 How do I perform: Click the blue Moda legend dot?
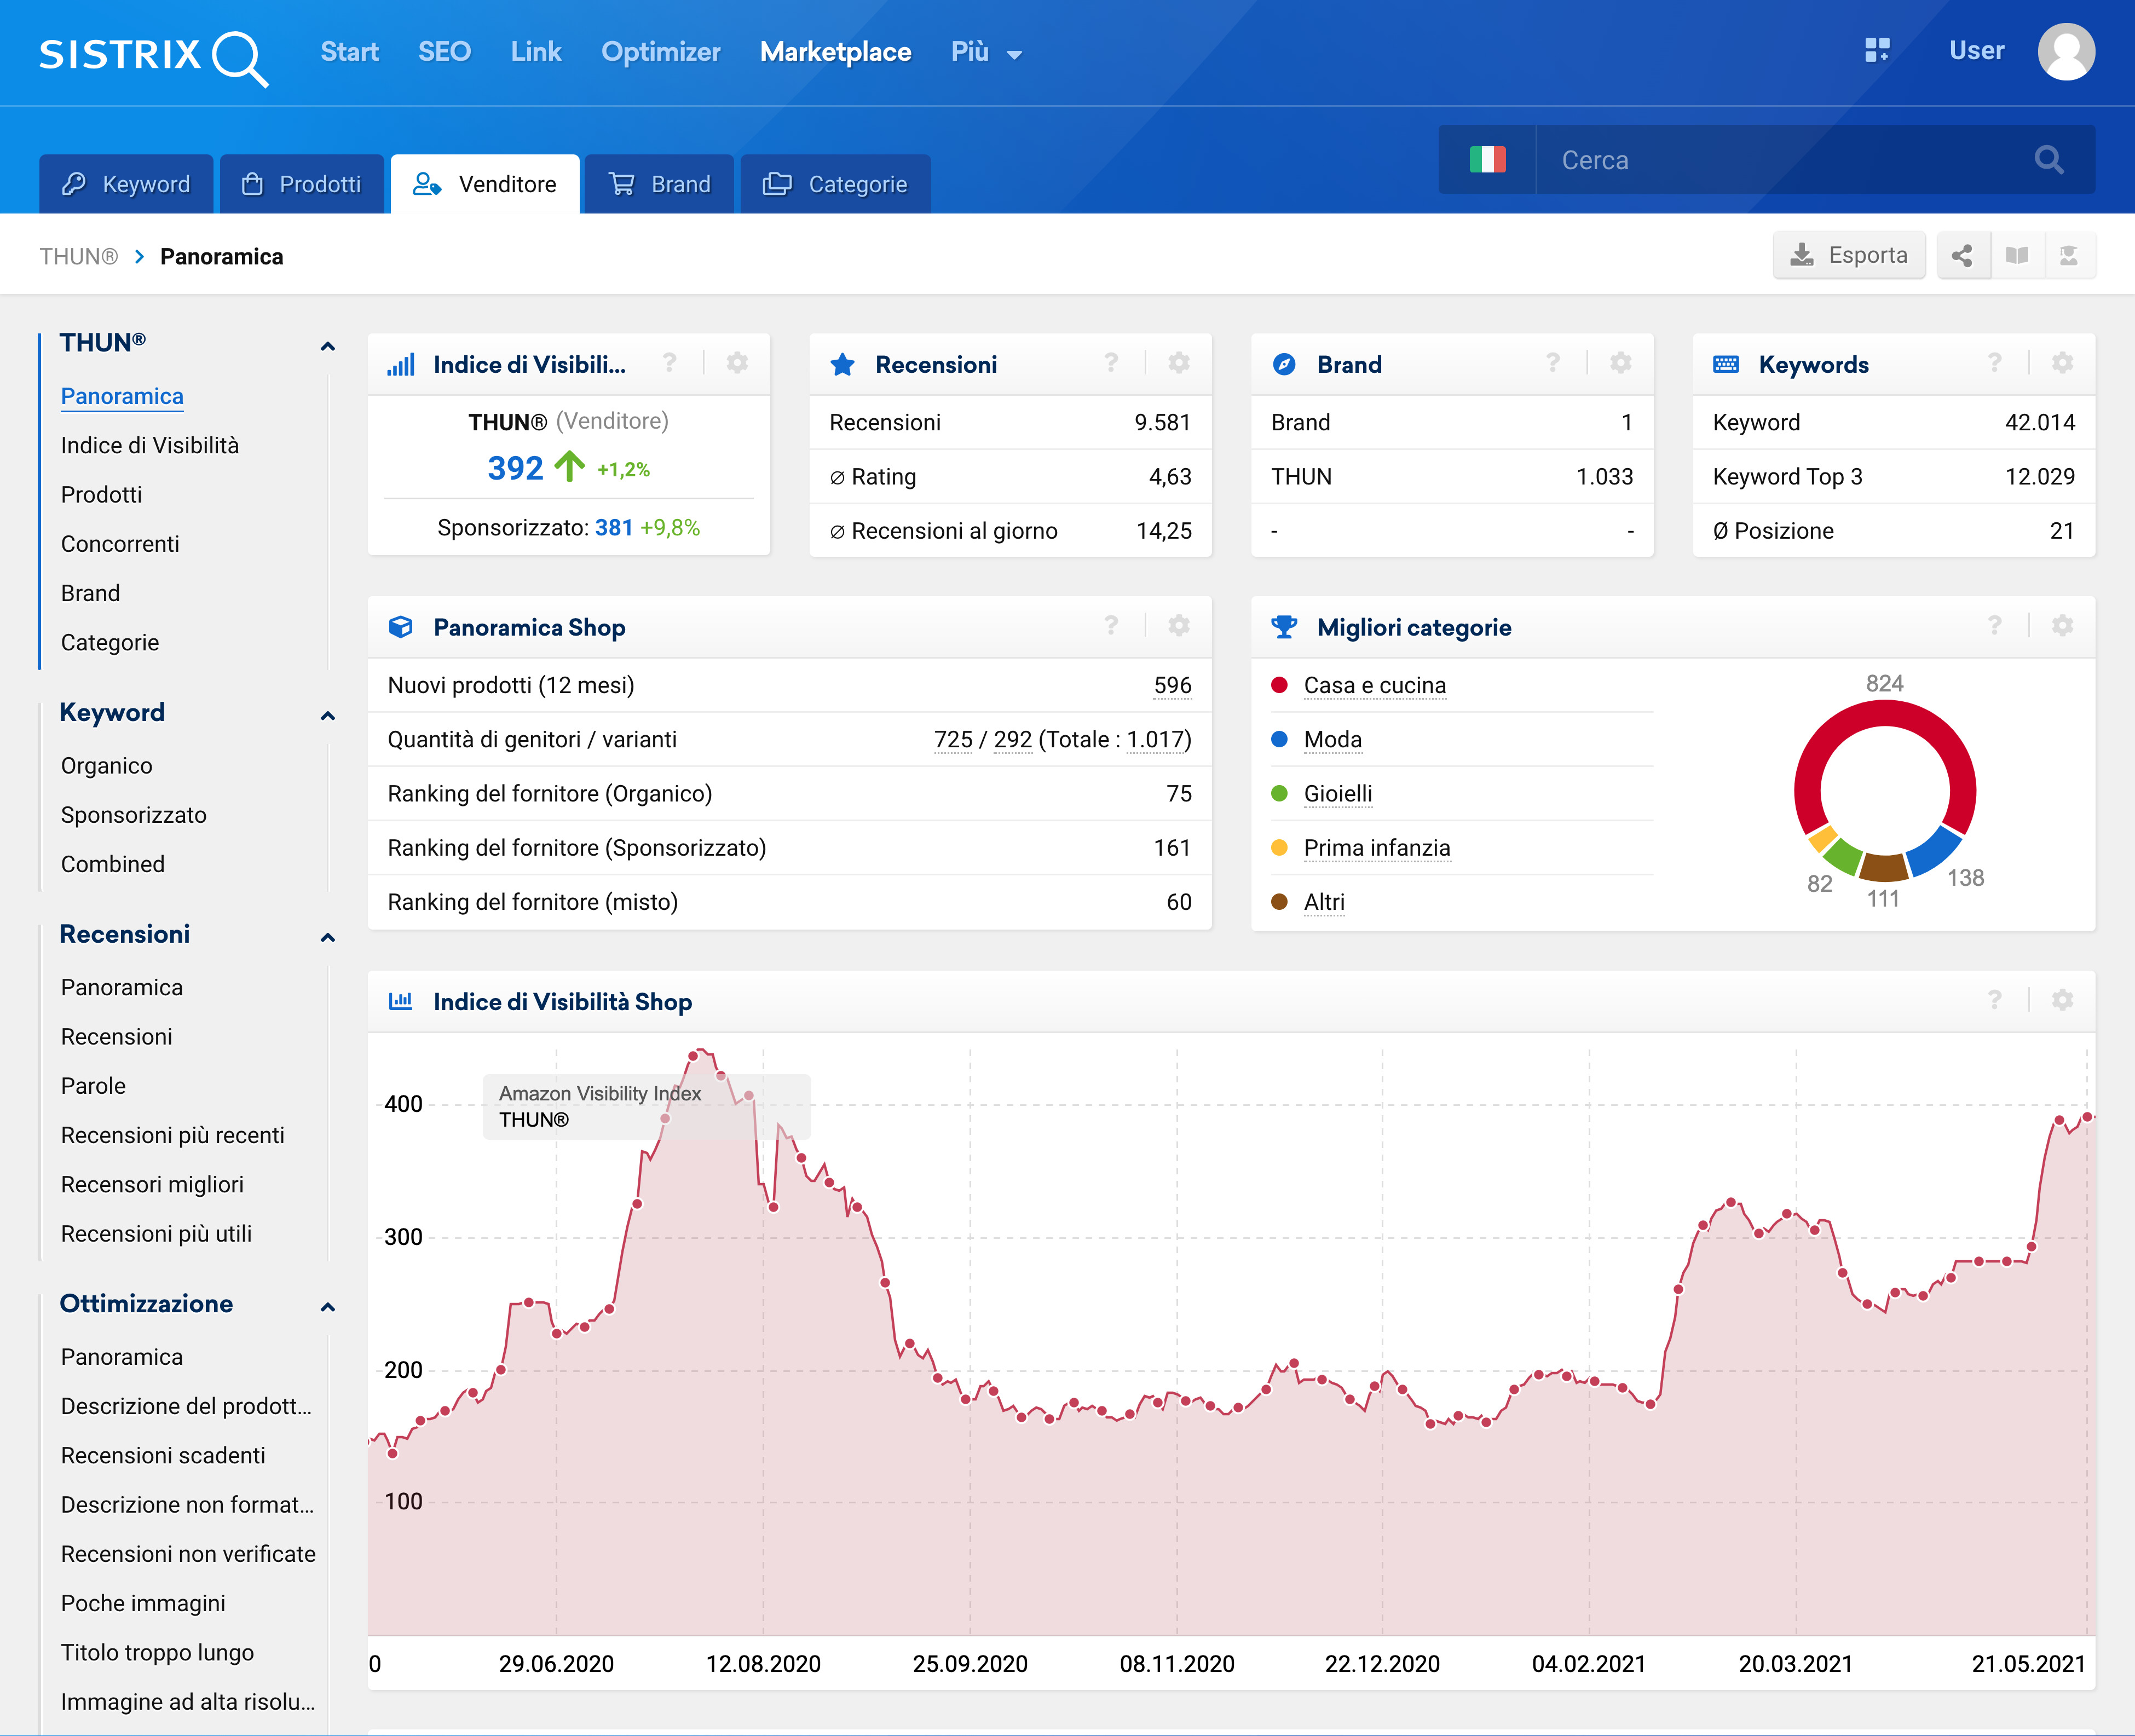coord(1279,739)
